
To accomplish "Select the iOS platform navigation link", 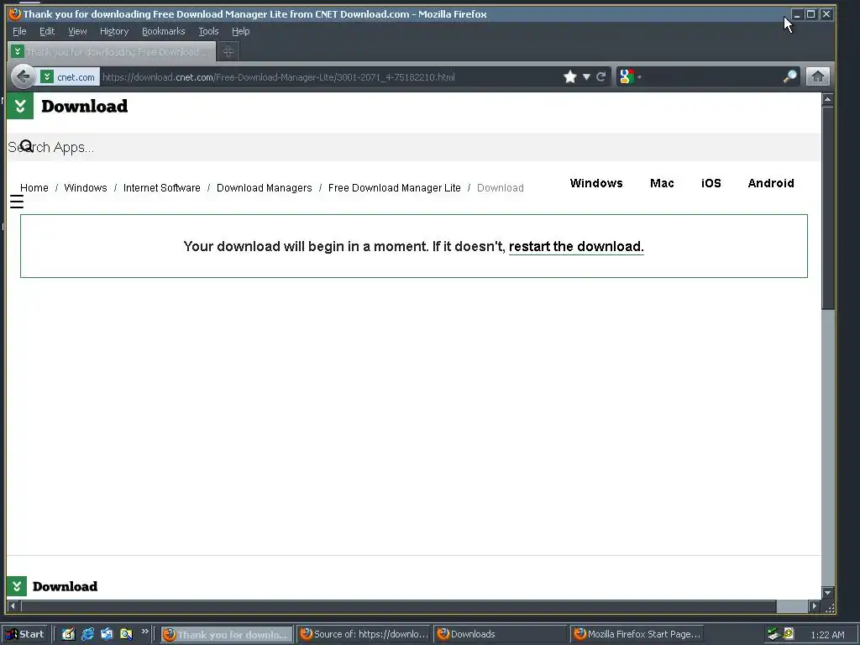I will click(711, 183).
